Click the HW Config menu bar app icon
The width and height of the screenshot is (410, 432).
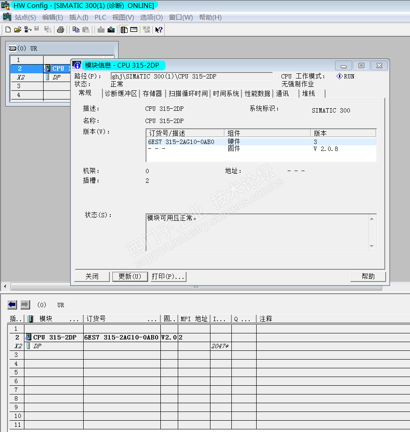point(7,17)
